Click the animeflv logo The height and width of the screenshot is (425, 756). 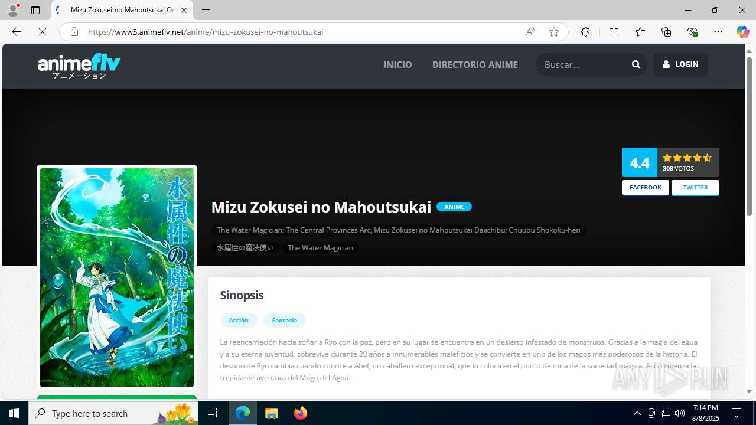79,66
